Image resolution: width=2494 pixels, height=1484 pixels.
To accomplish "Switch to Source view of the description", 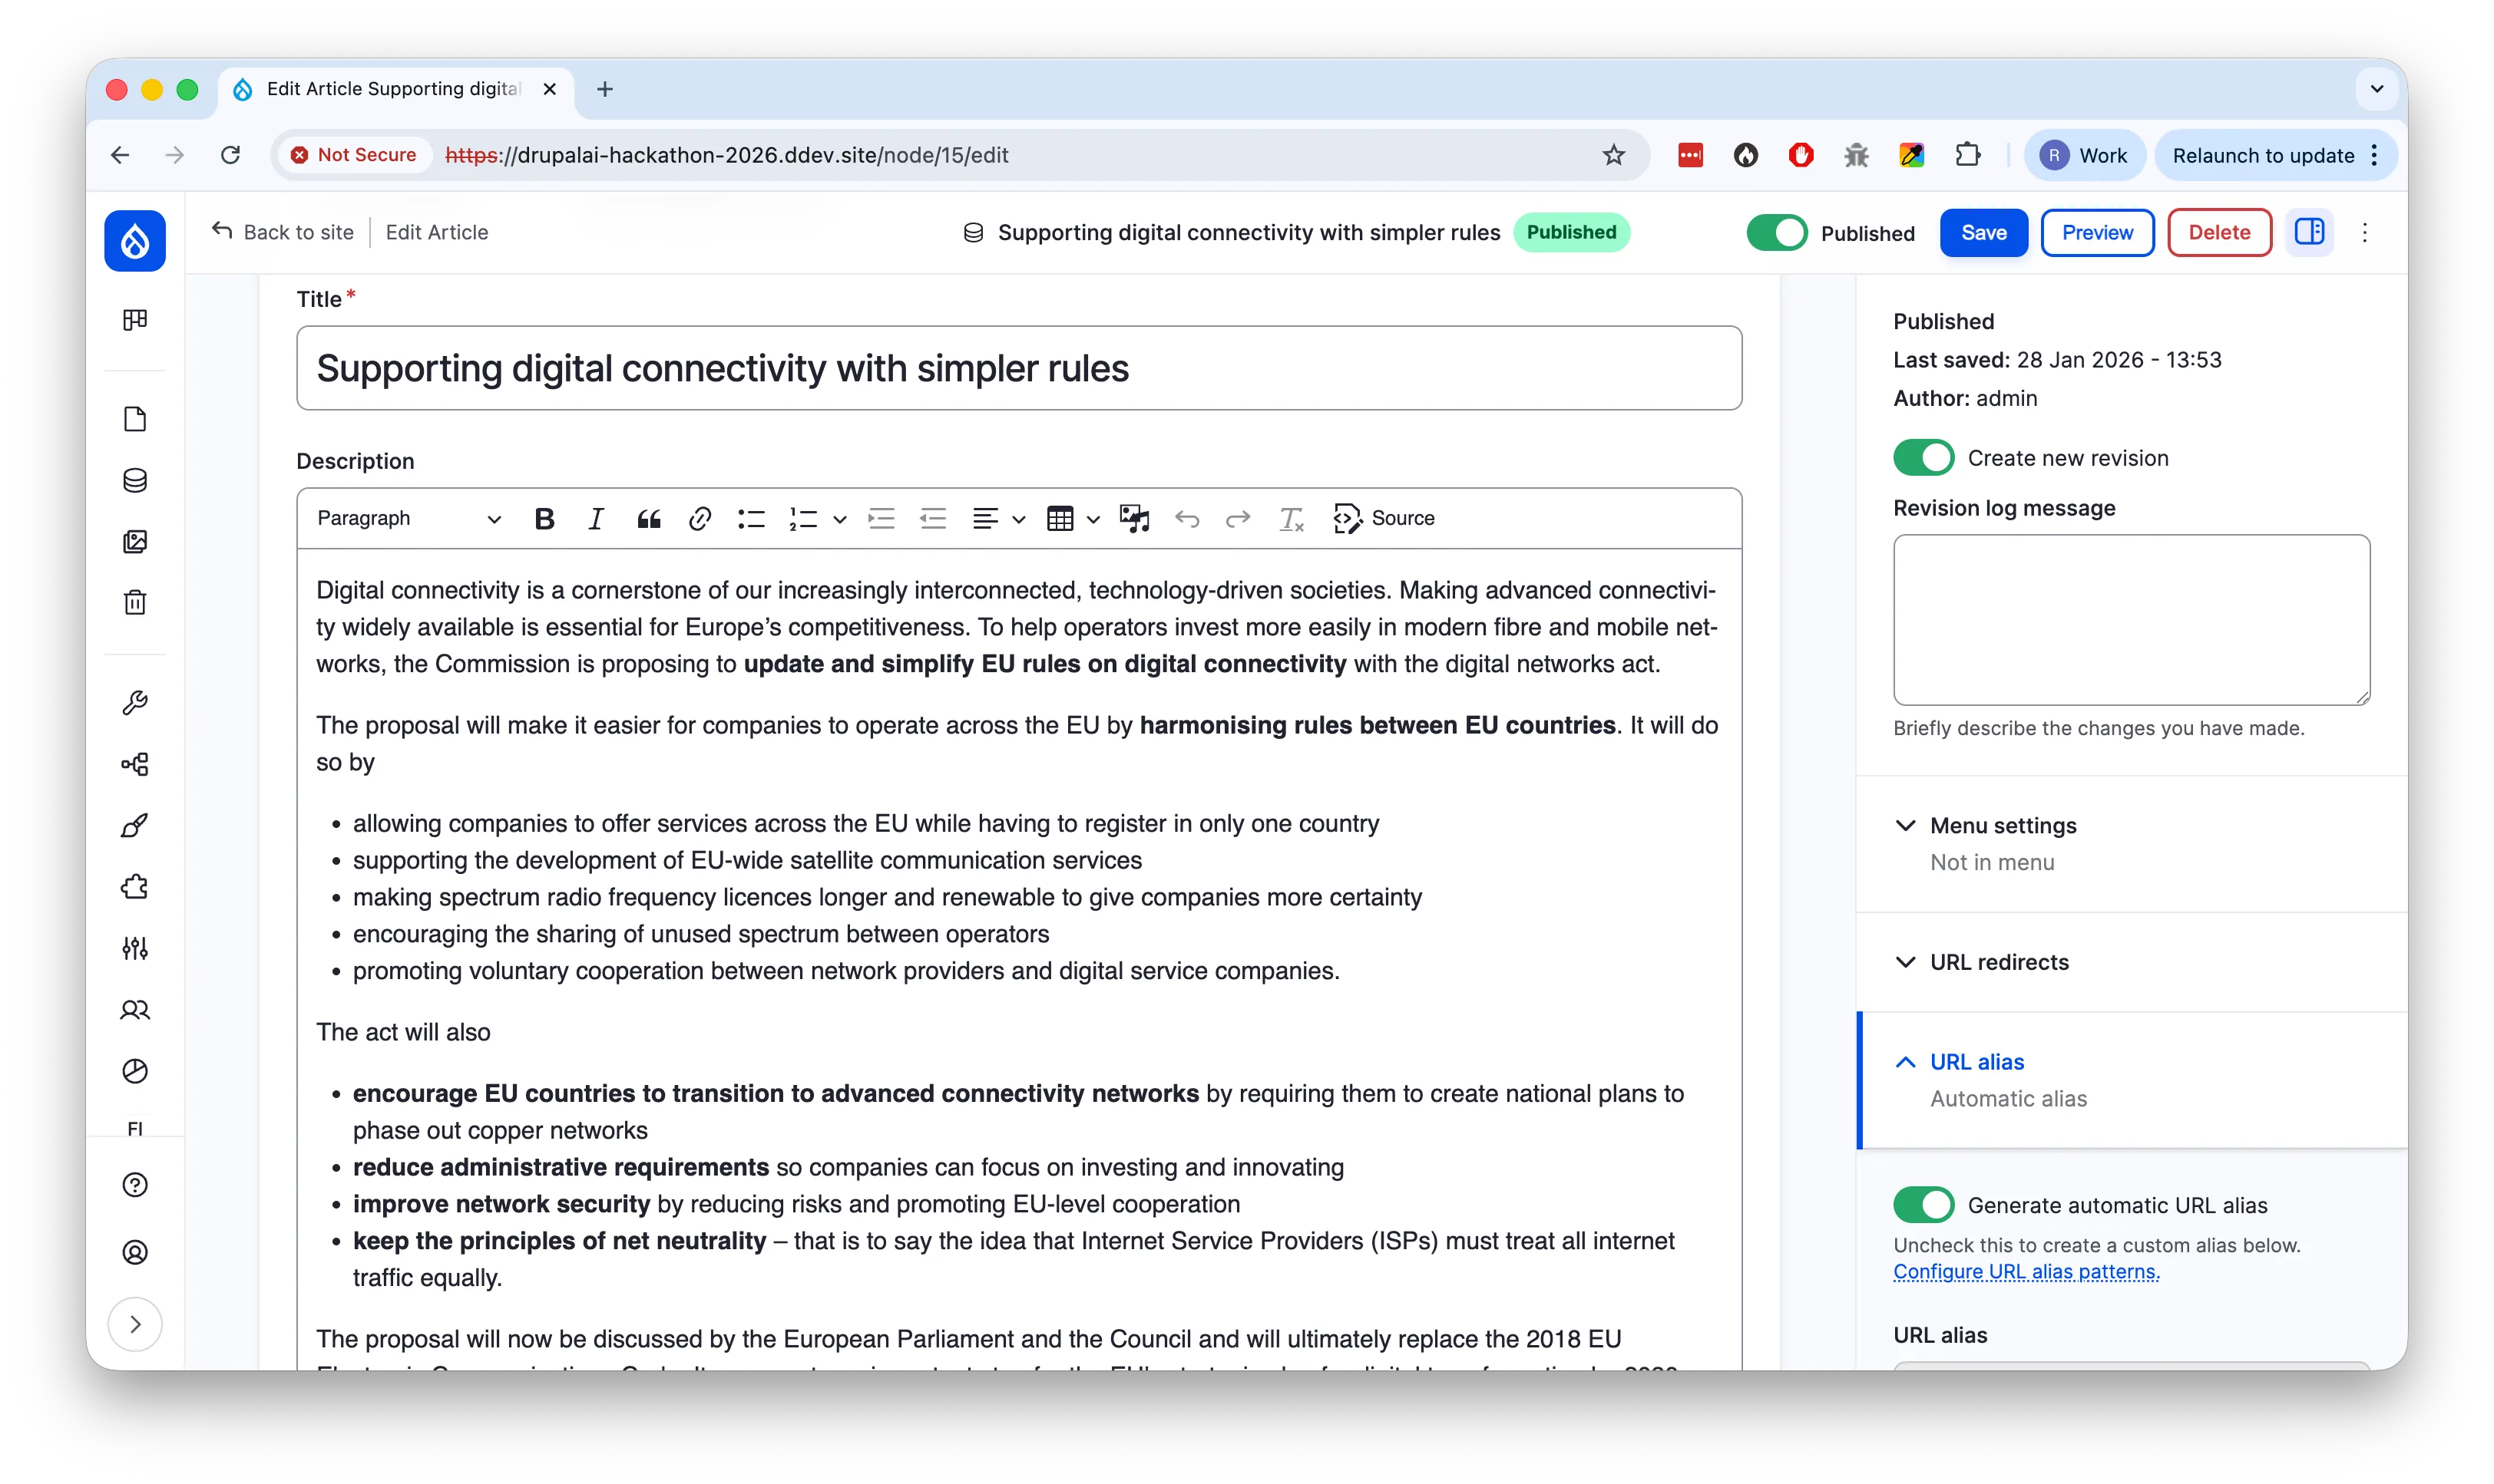I will (1384, 518).
